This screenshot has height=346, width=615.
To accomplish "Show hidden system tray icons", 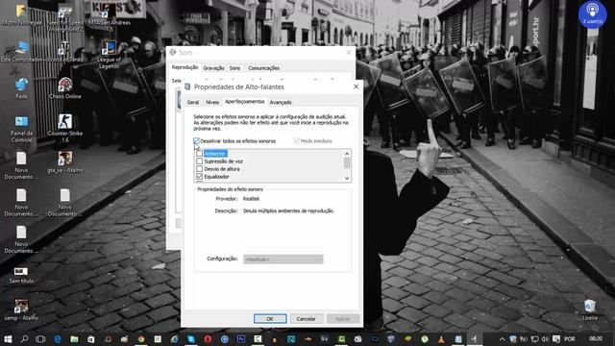I will [x=502, y=339].
